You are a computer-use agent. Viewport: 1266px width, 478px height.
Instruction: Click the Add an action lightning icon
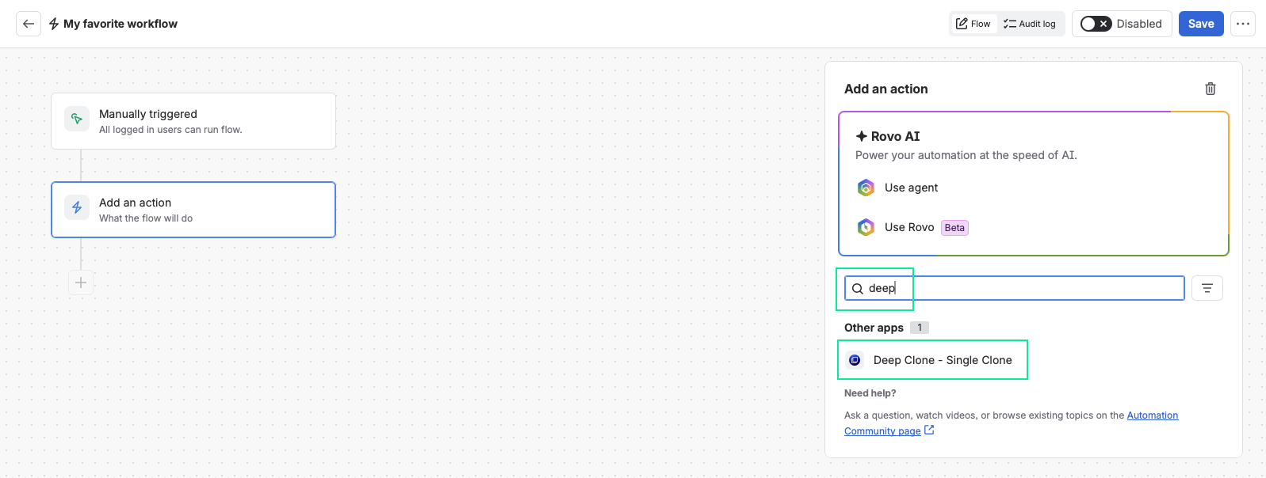coord(77,207)
